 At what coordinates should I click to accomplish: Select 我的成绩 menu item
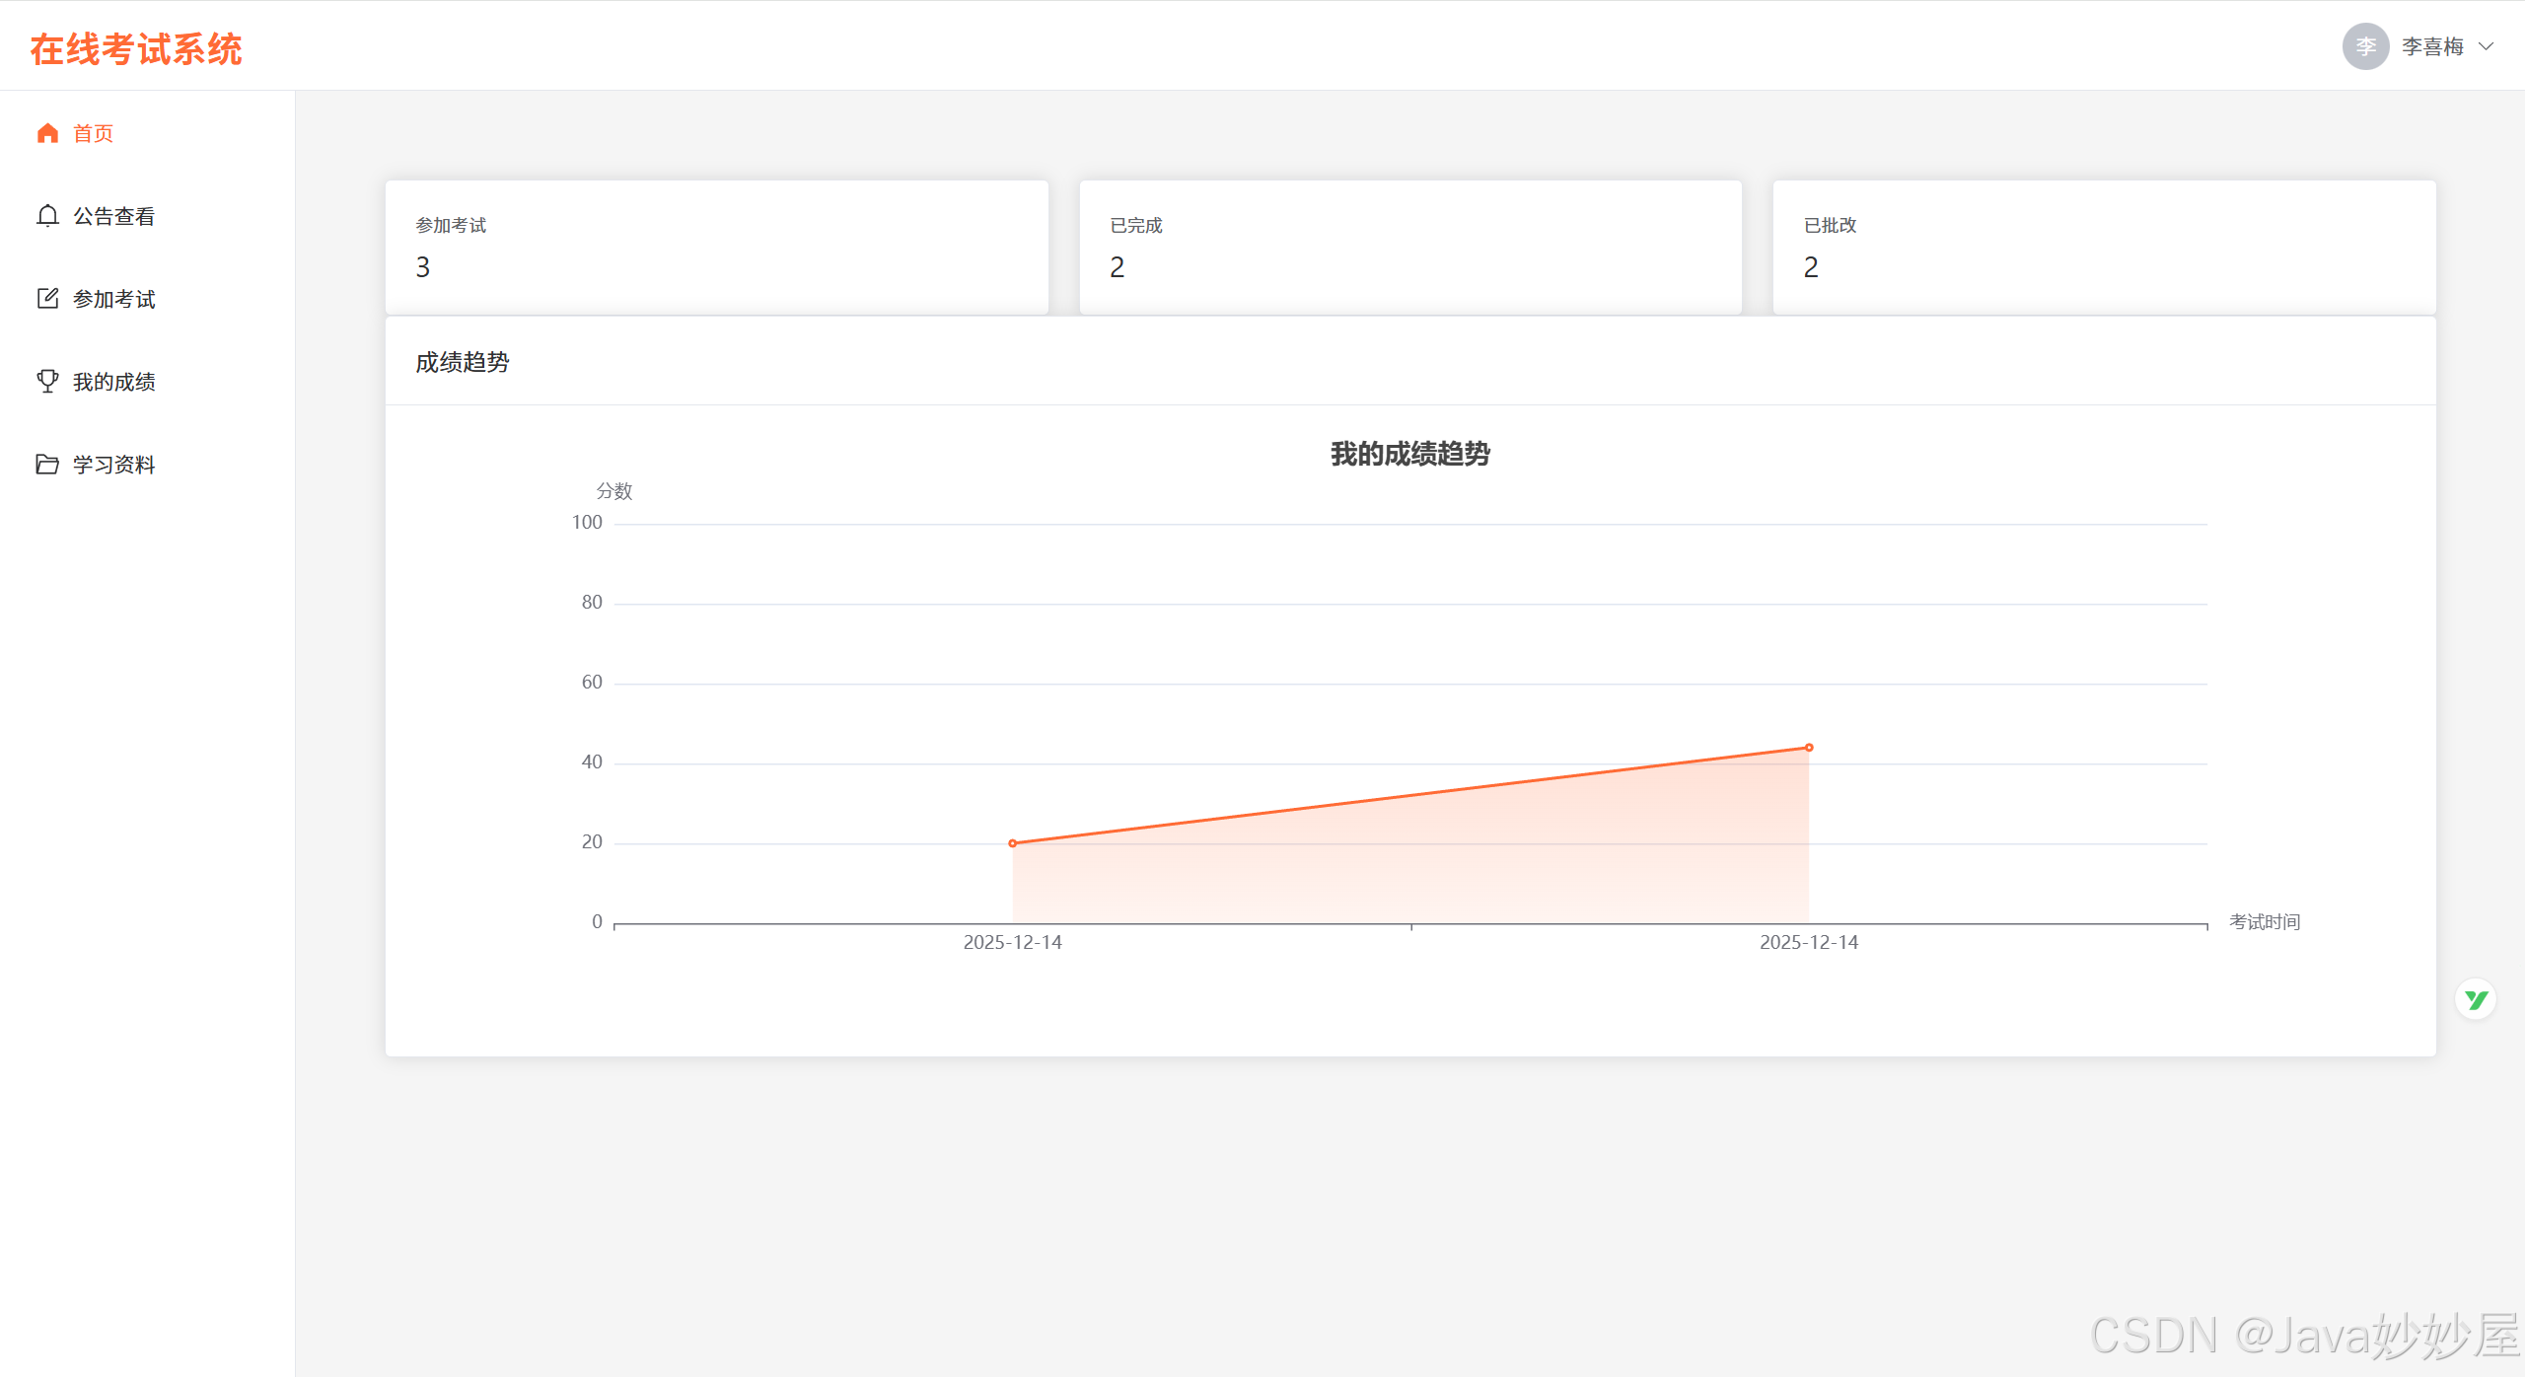(x=114, y=382)
